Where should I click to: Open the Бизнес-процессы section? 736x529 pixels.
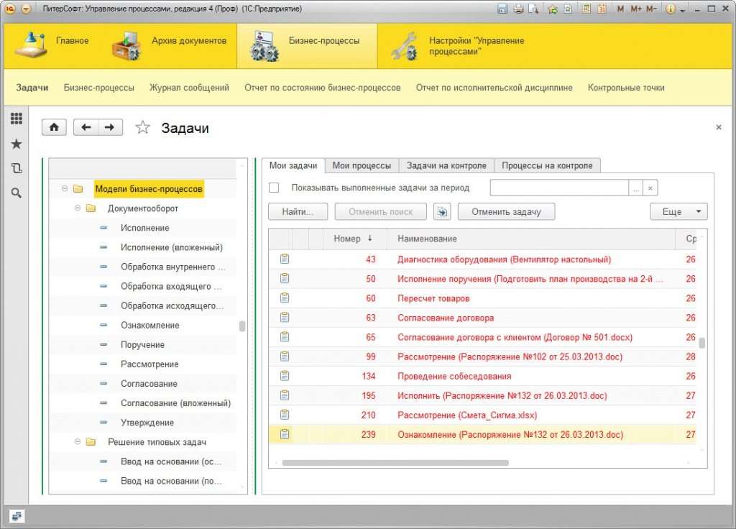[x=307, y=46]
